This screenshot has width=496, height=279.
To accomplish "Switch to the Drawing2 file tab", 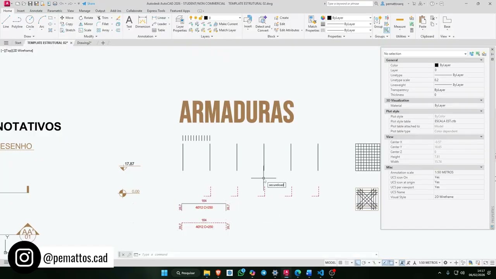I will (x=84, y=43).
